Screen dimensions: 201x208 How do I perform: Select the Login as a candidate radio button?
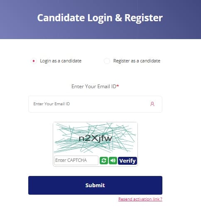34,61
